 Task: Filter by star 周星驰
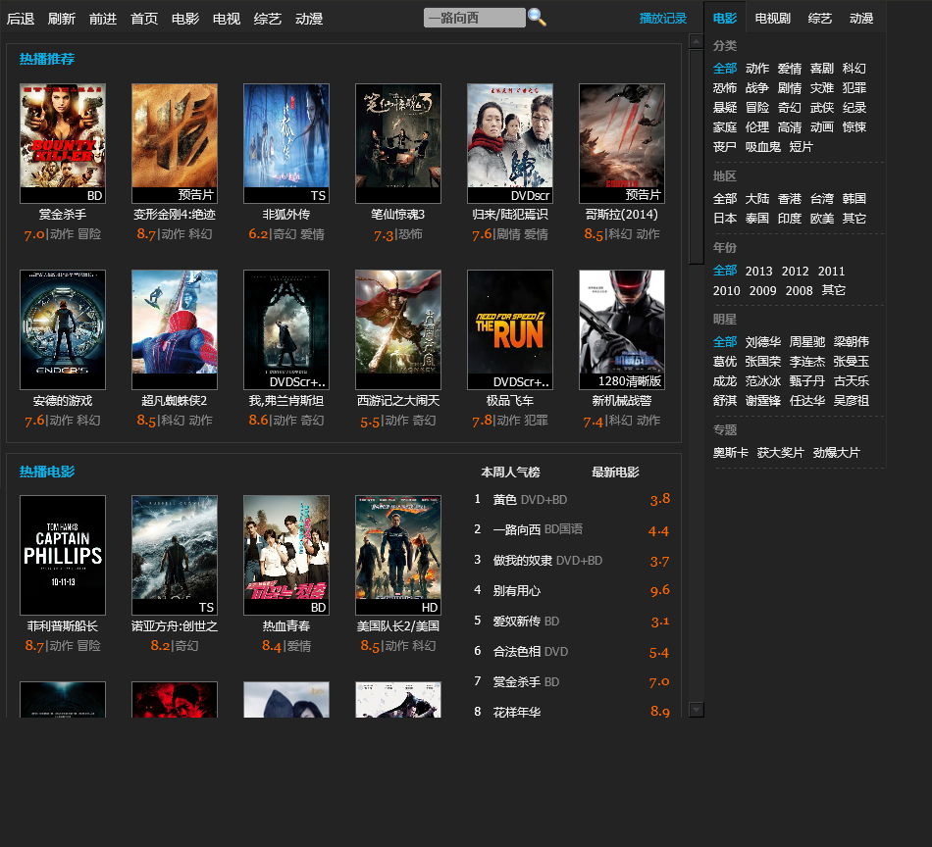tap(806, 341)
